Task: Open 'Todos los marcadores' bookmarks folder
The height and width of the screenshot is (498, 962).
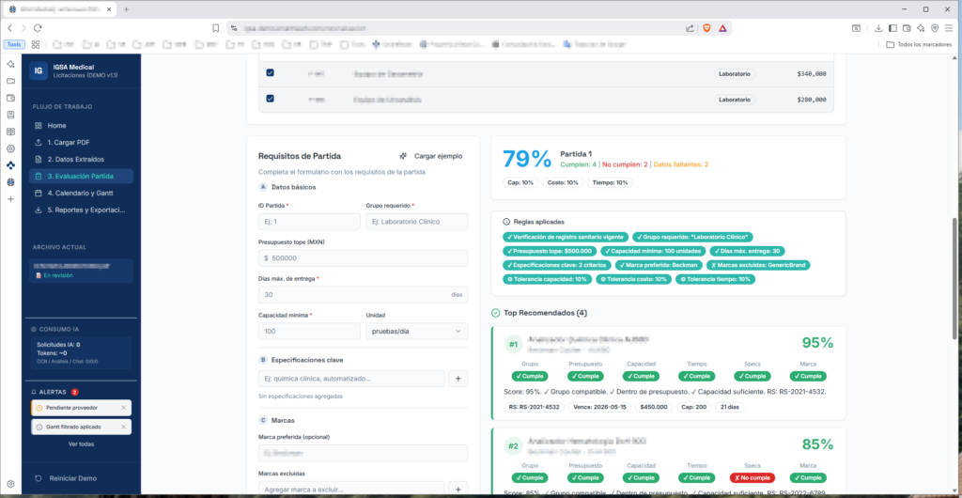Action: (917, 44)
